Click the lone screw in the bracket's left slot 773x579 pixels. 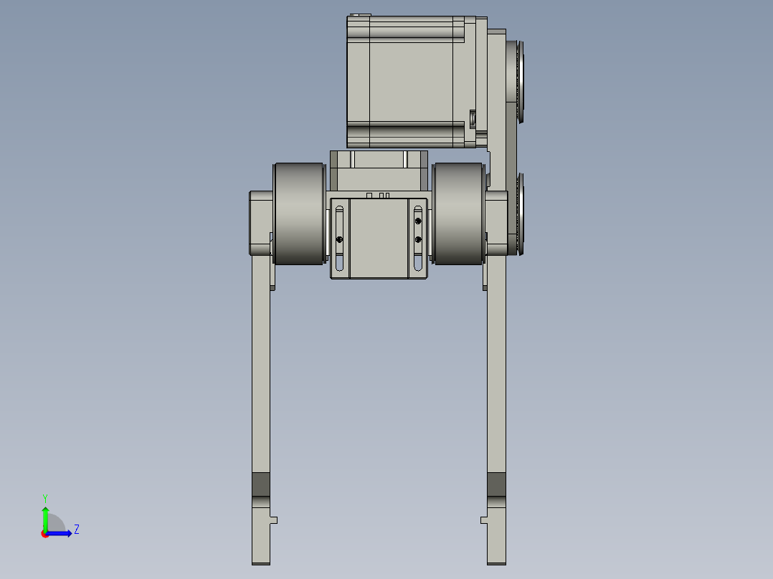339,239
